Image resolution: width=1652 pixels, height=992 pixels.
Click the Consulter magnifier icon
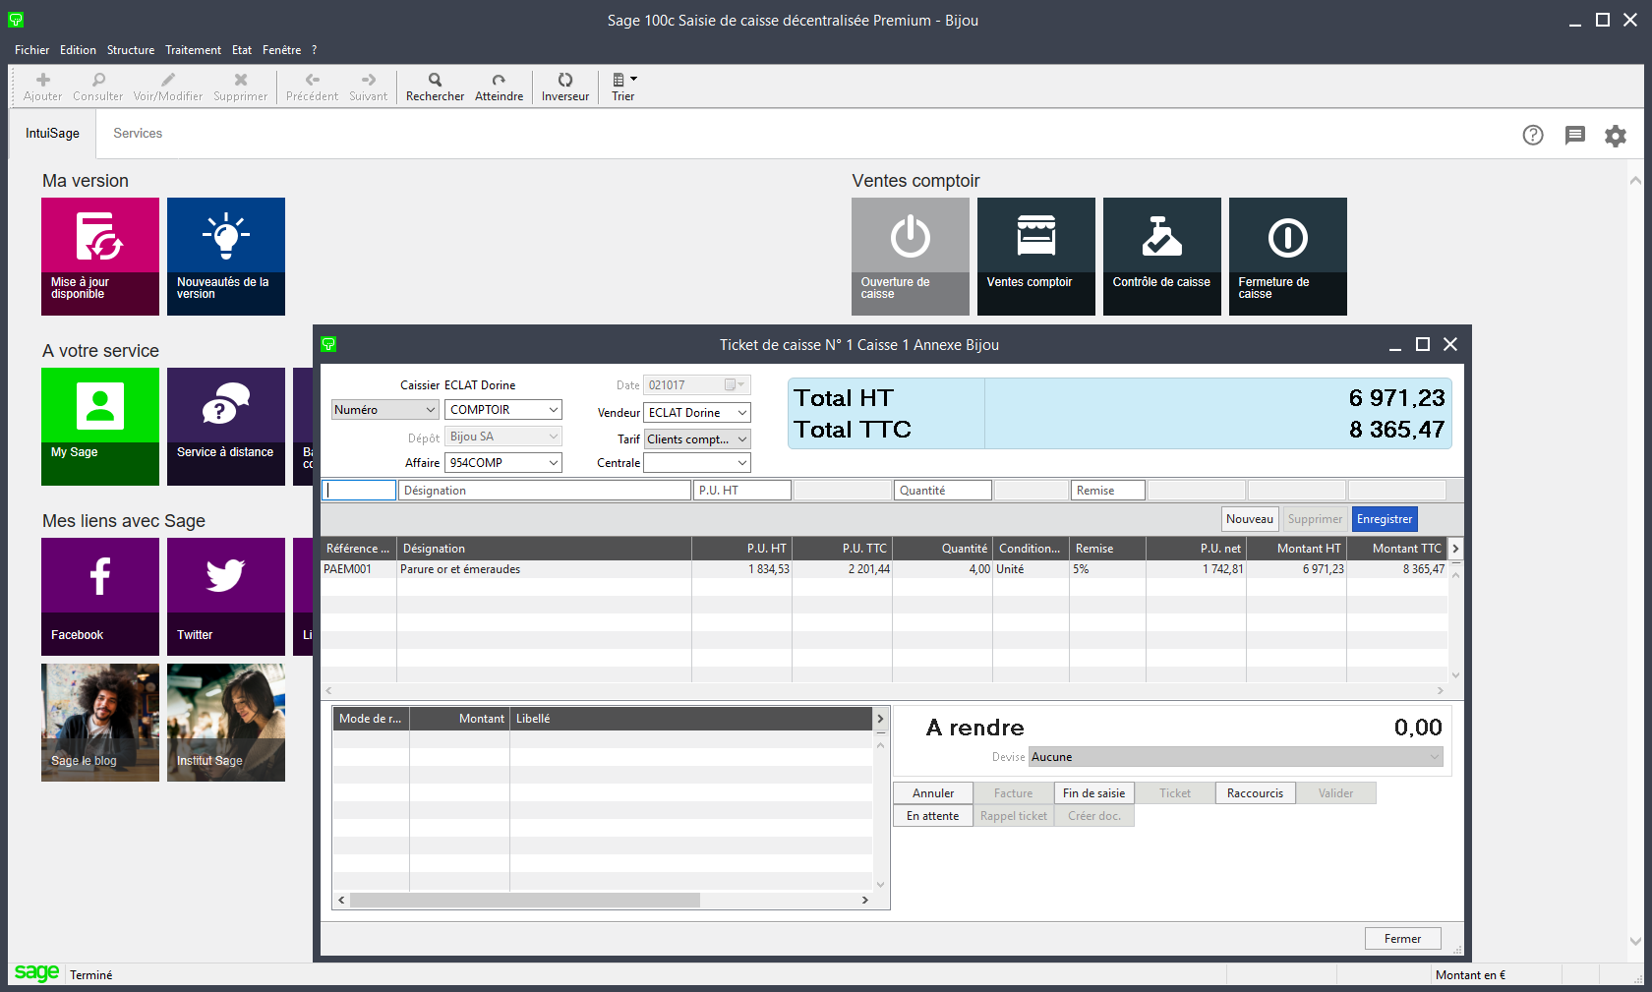tap(97, 87)
